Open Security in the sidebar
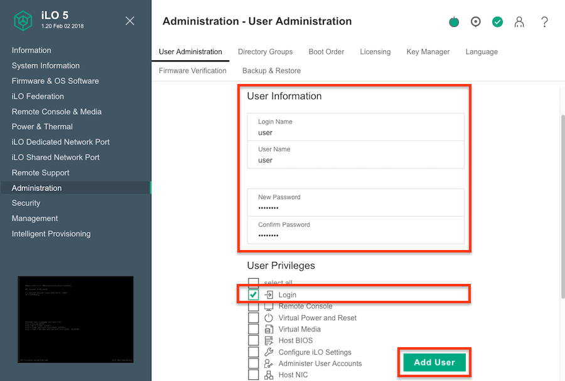 (x=26, y=203)
